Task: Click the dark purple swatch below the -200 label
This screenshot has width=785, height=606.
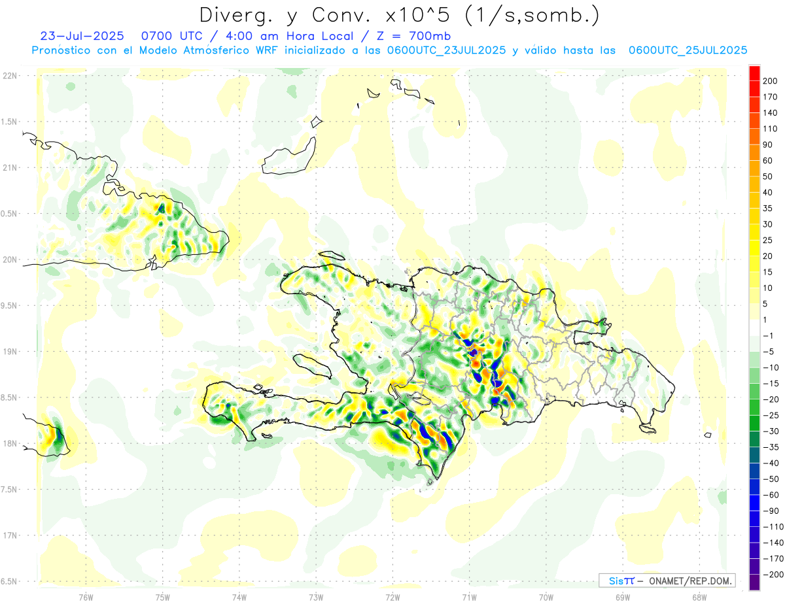Action: 754,582
